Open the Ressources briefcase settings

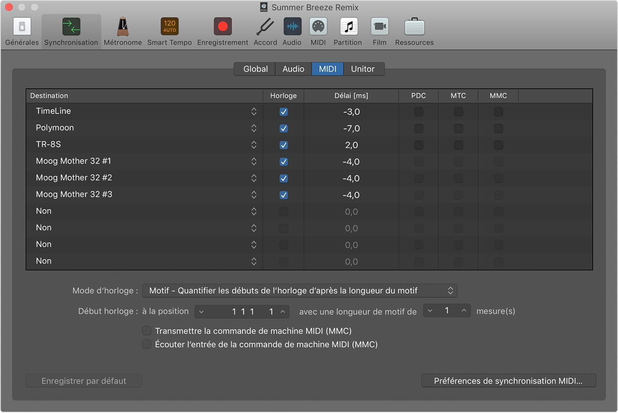tap(414, 32)
